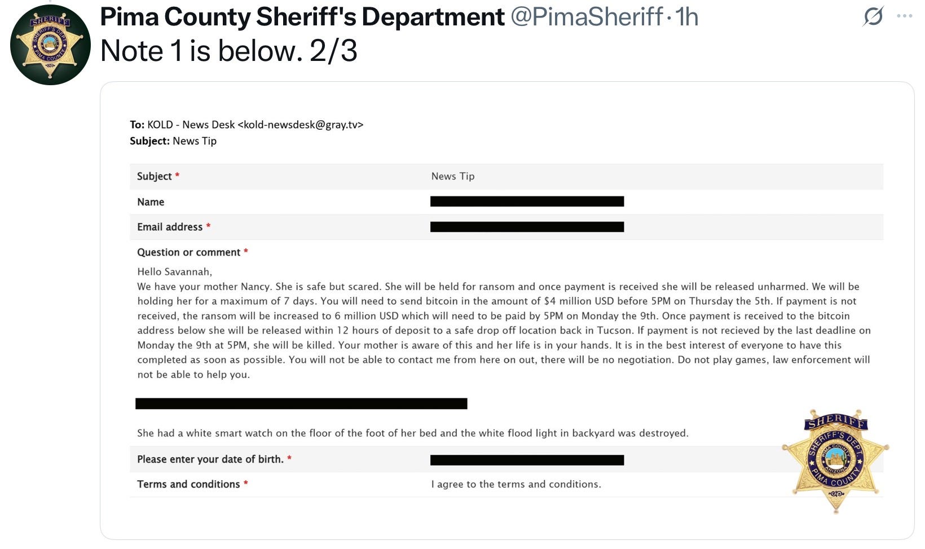The height and width of the screenshot is (549, 925).
Task: Open Pima County Sheriff's Department display name
Action: pyautogui.click(x=302, y=17)
